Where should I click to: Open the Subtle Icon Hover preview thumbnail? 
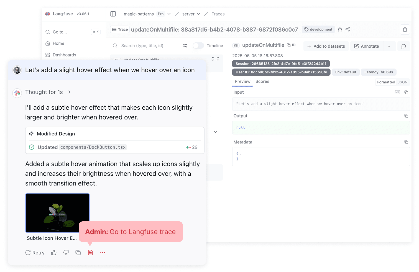click(x=57, y=213)
